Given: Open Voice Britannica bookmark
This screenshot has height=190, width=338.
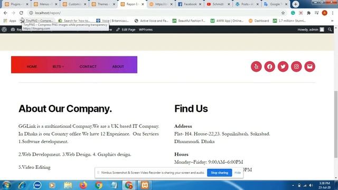Looking at the screenshot, I should [x=112, y=21].
